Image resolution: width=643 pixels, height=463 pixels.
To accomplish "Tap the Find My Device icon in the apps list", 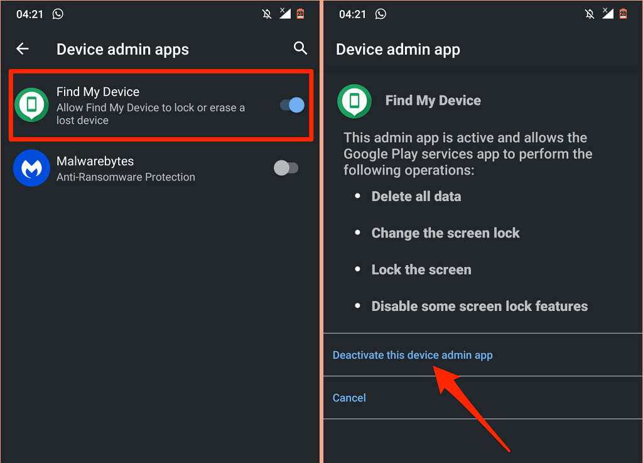I will pyautogui.click(x=31, y=106).
